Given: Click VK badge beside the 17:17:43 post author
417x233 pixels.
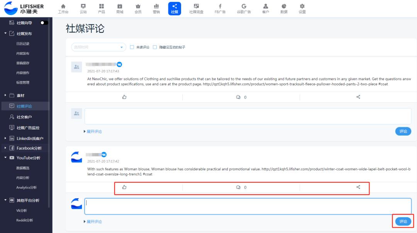Looking at the screenshot, I should click(119, 65).
